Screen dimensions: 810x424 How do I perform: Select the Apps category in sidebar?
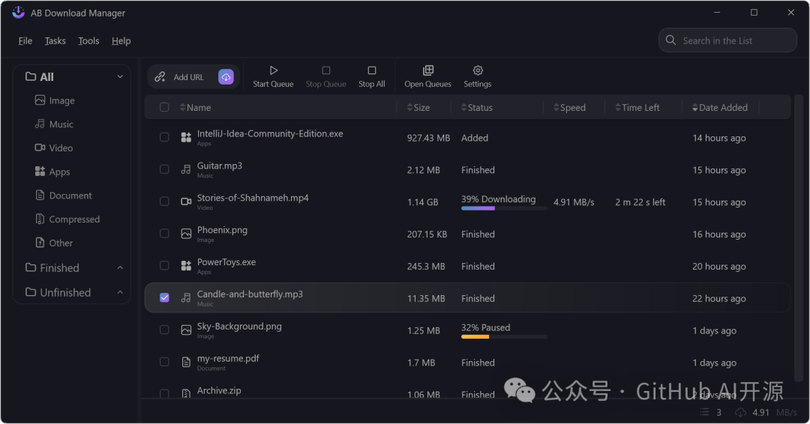(x=52, y=172)
